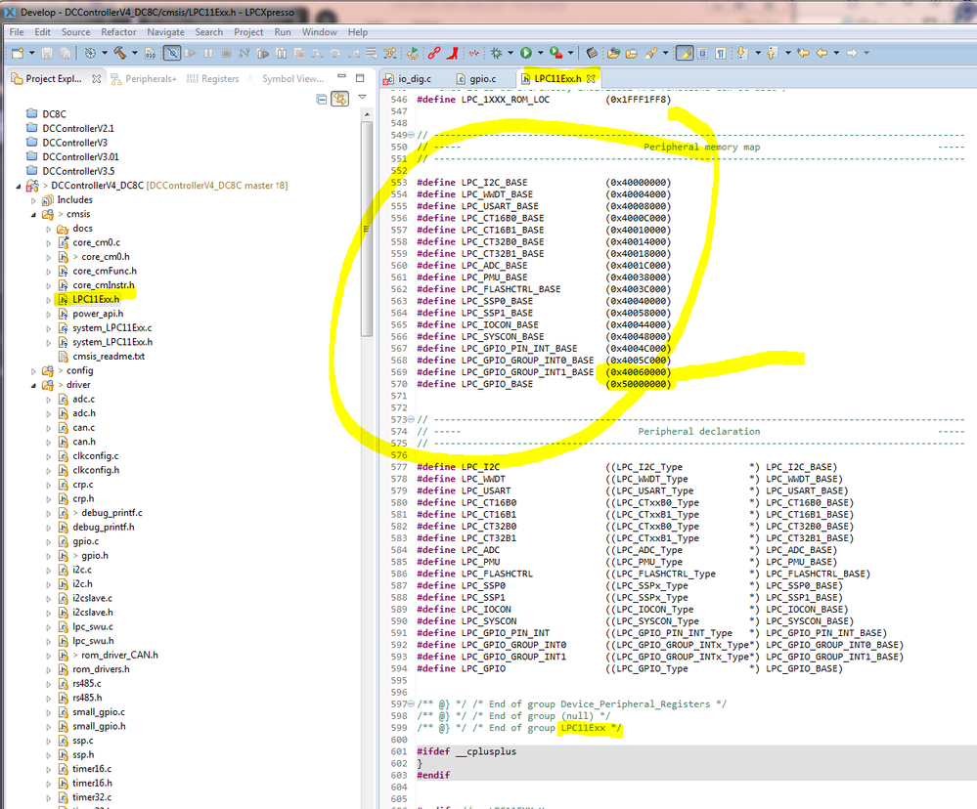Viewport: 977px width, 809px height.
Task: Select cmsis_readme.txt file
Action: click(109, 357)
